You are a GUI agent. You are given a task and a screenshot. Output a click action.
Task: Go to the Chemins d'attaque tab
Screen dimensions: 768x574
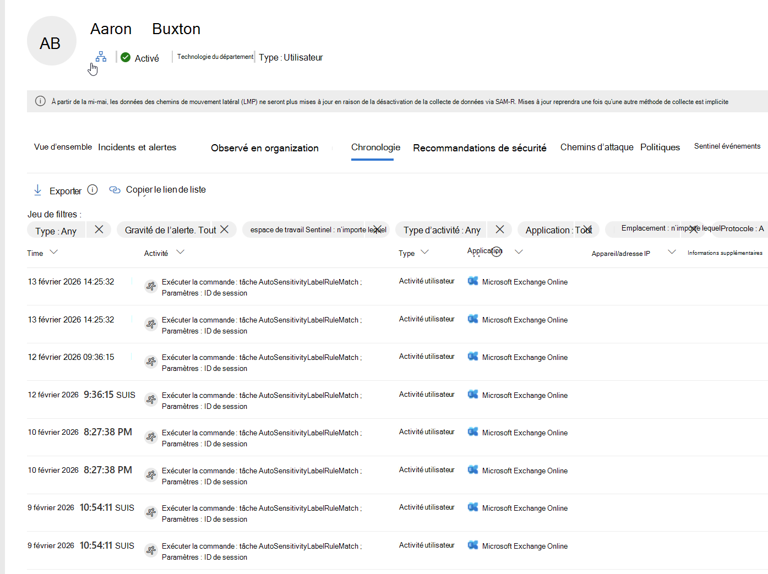(x=597, y=147)
